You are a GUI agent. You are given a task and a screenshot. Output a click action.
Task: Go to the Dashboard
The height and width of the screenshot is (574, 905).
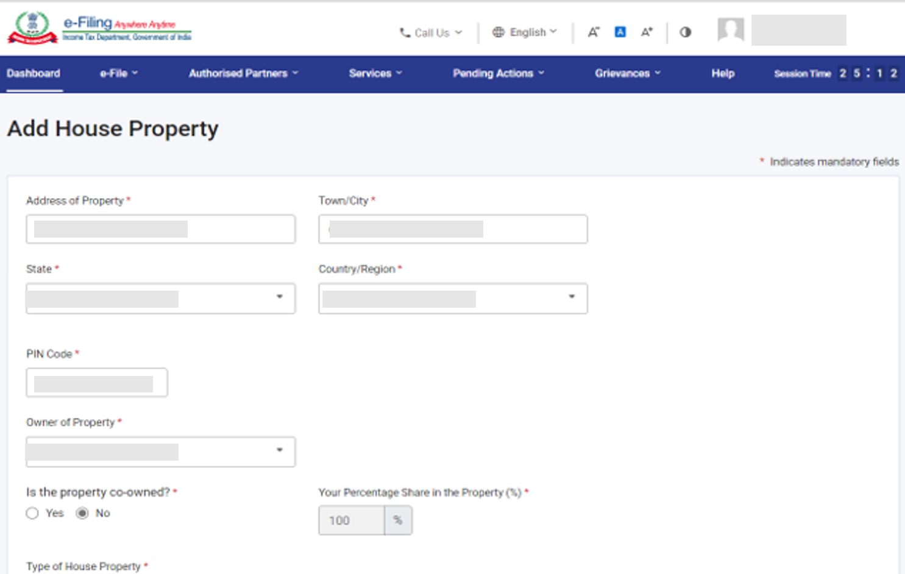(x=34, y=73)
